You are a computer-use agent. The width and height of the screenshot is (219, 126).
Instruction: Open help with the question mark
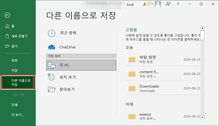[x=178, y=4]
